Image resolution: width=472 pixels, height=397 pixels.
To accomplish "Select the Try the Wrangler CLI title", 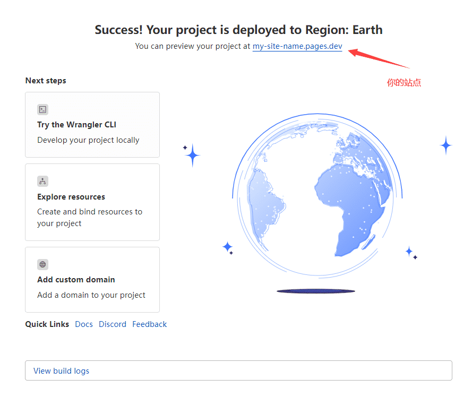I will (76, 125).
